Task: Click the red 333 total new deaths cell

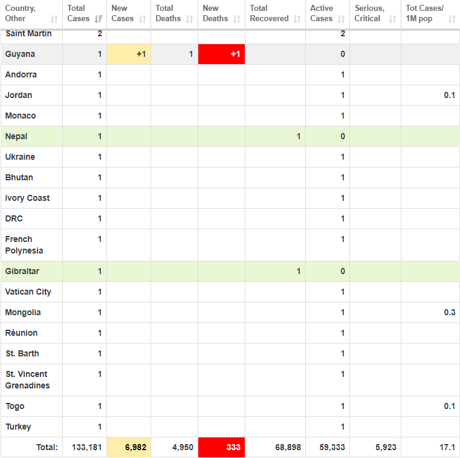Action: 221,448
